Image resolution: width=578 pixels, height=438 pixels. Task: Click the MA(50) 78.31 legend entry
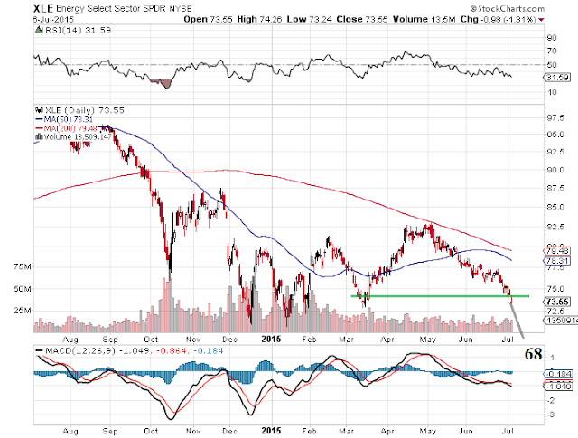pyautogui.click(x=68, y=119)
